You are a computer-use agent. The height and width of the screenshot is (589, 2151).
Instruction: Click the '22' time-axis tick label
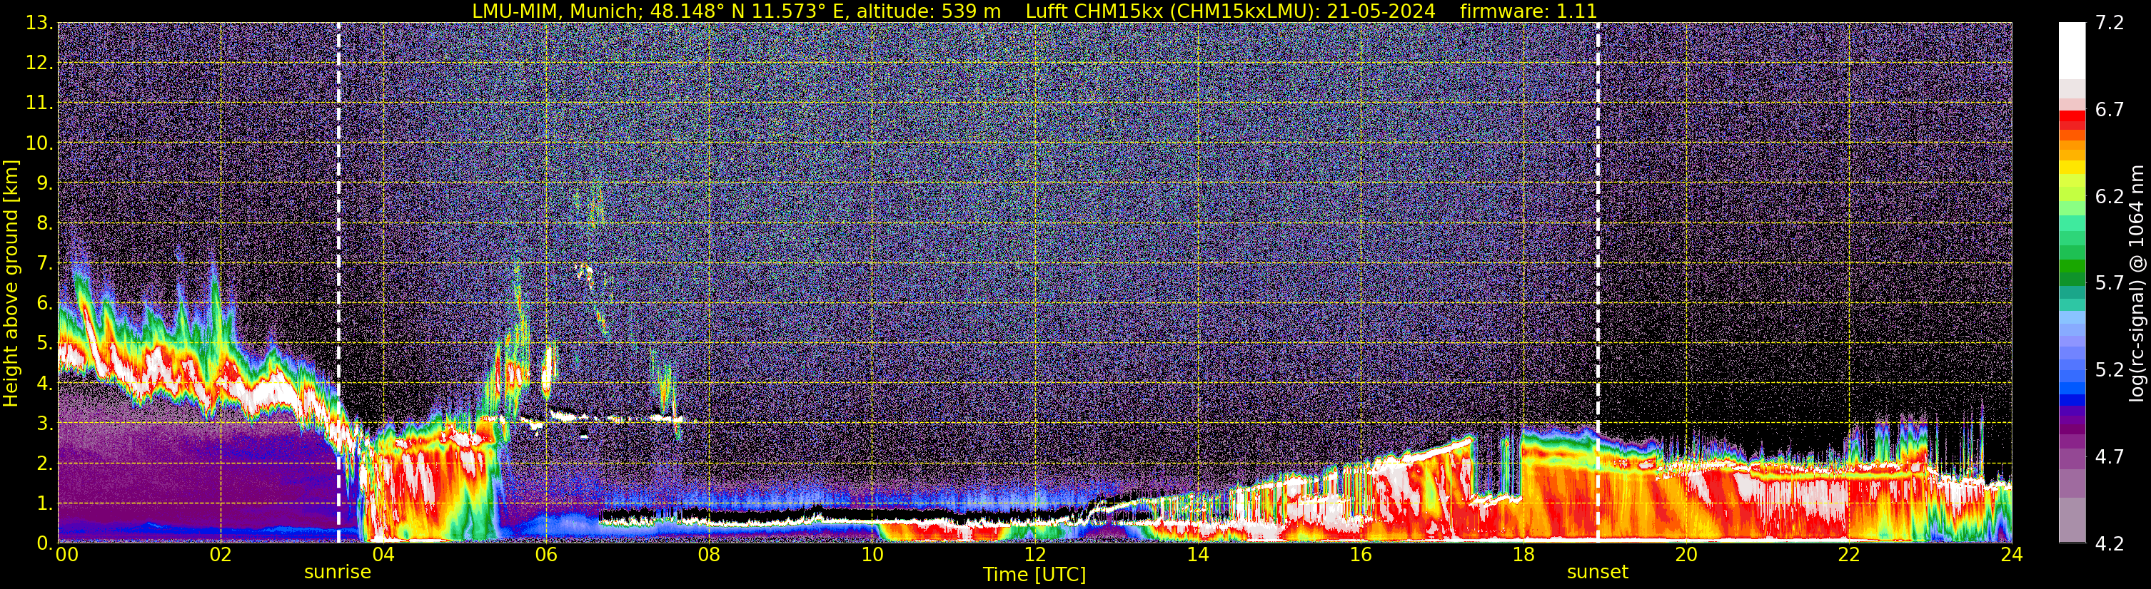point(1849,555)
